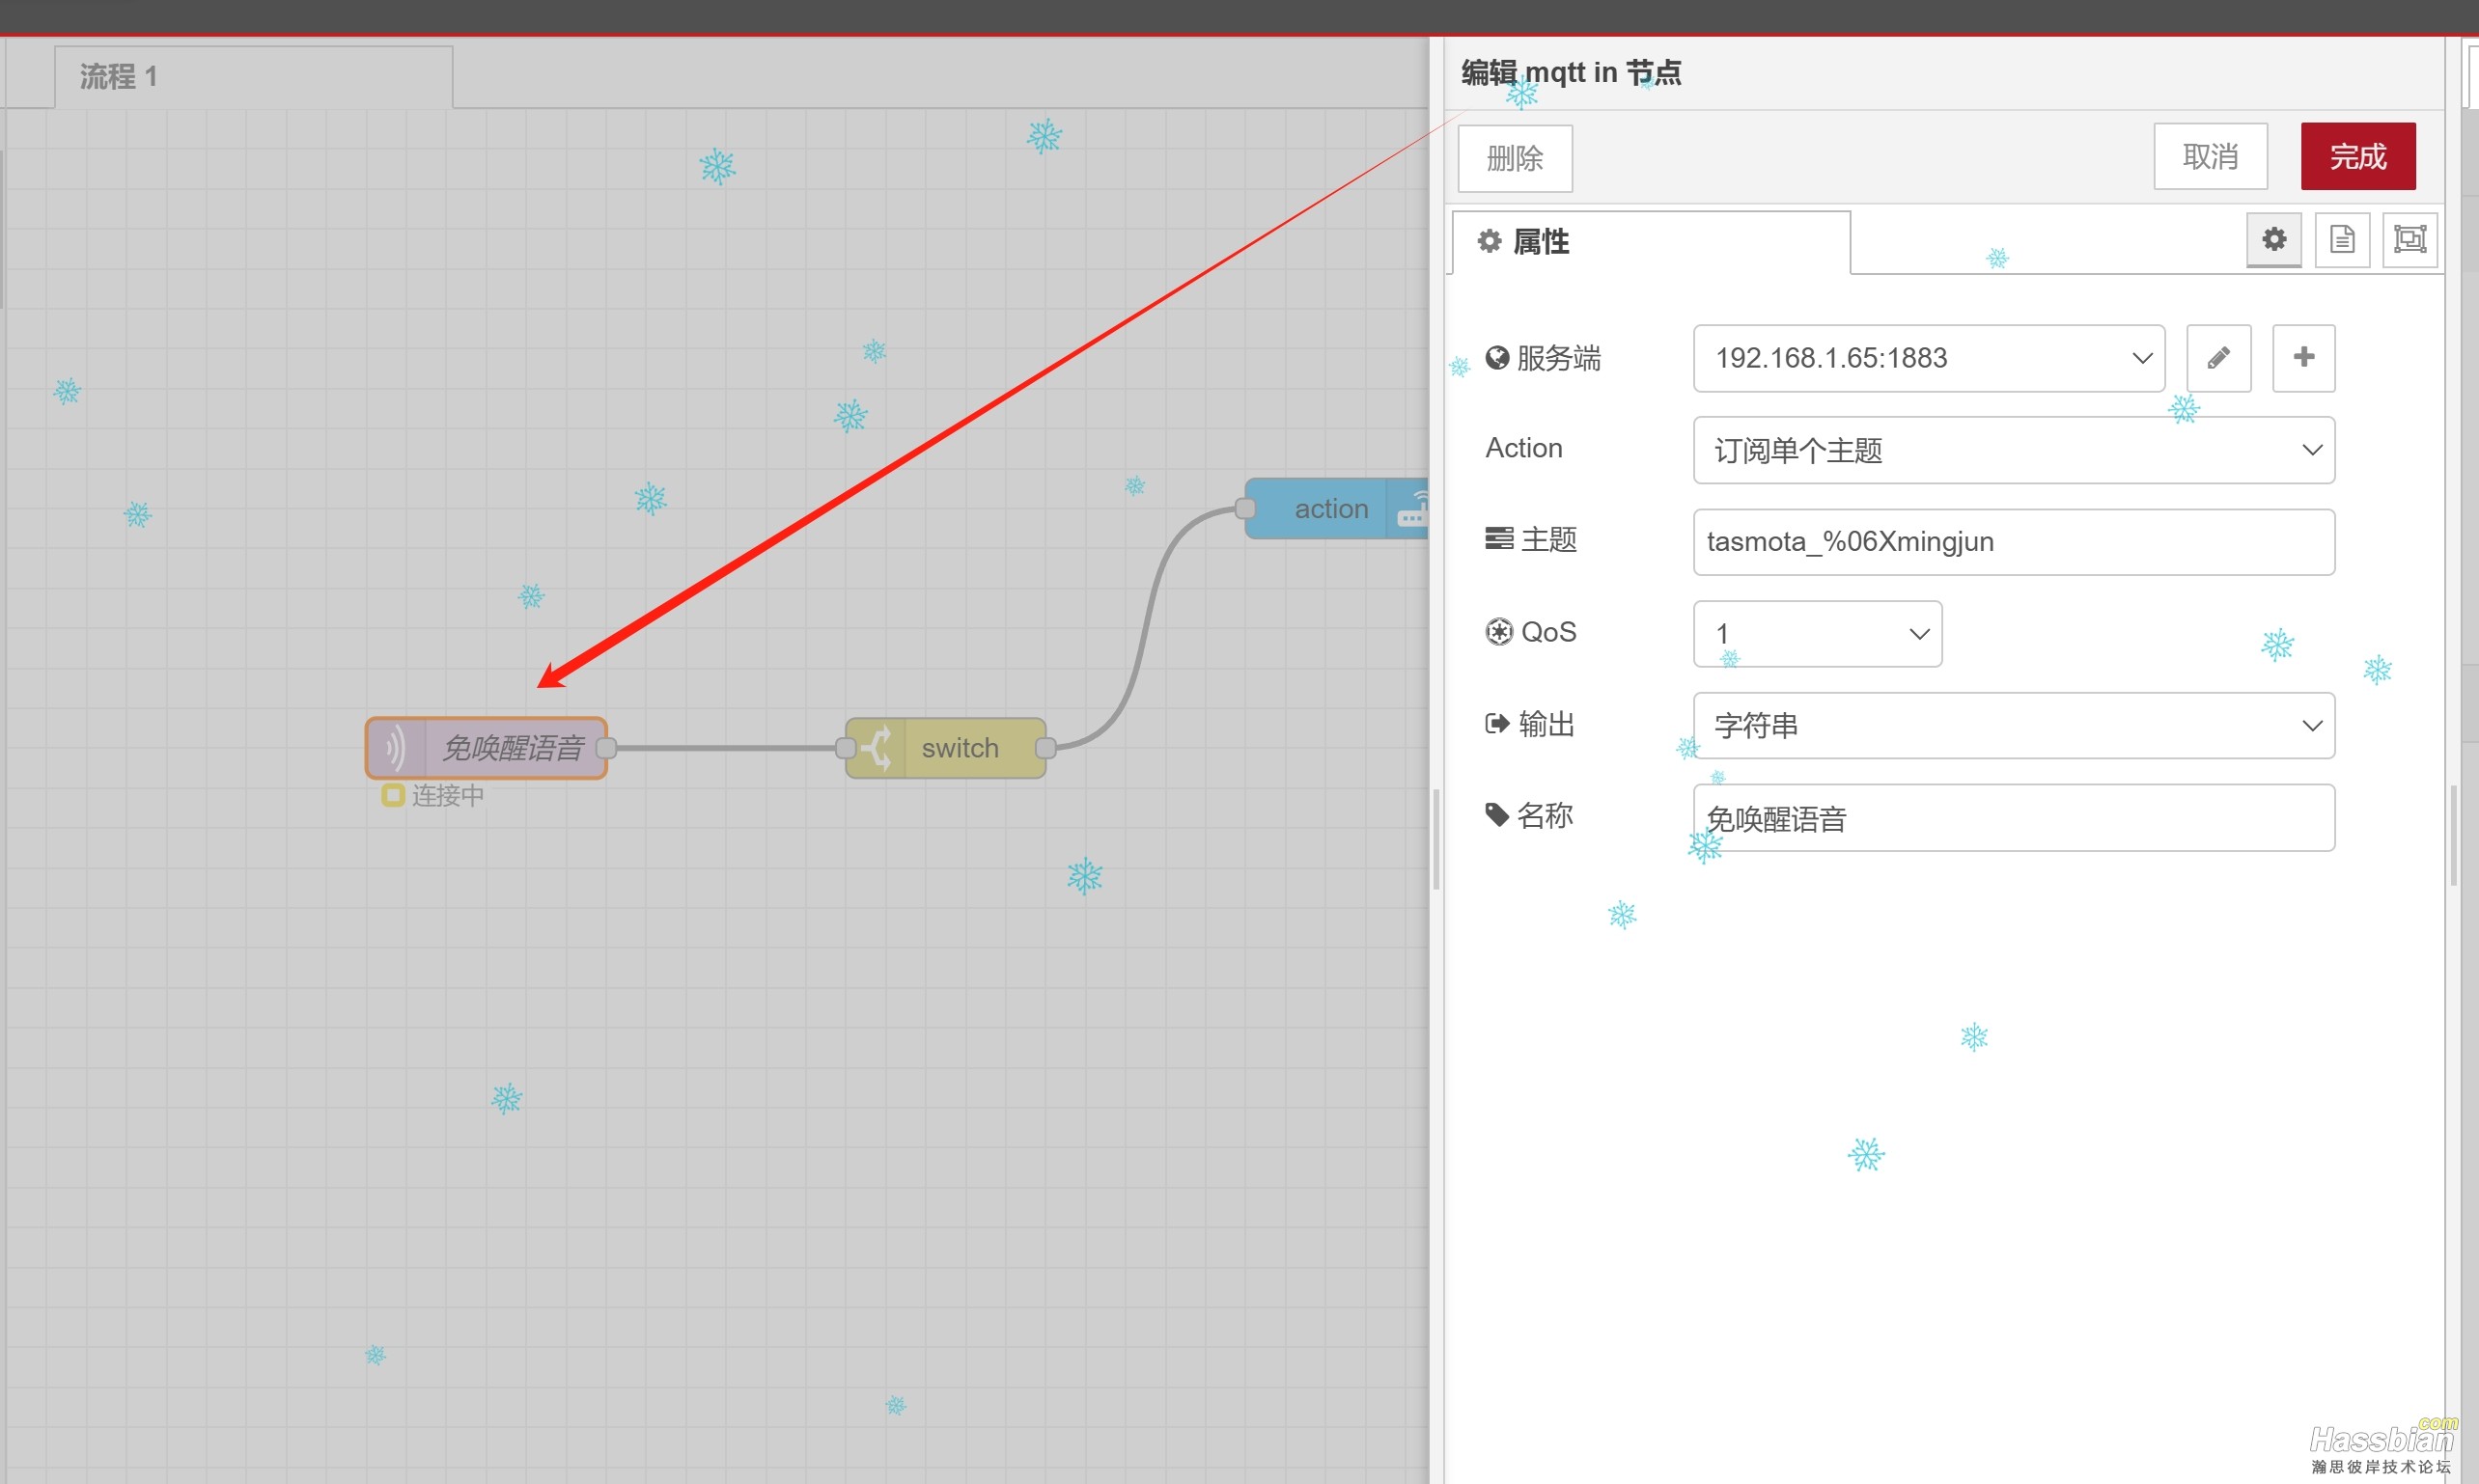Open the Action dropdown

(2013, 450)
